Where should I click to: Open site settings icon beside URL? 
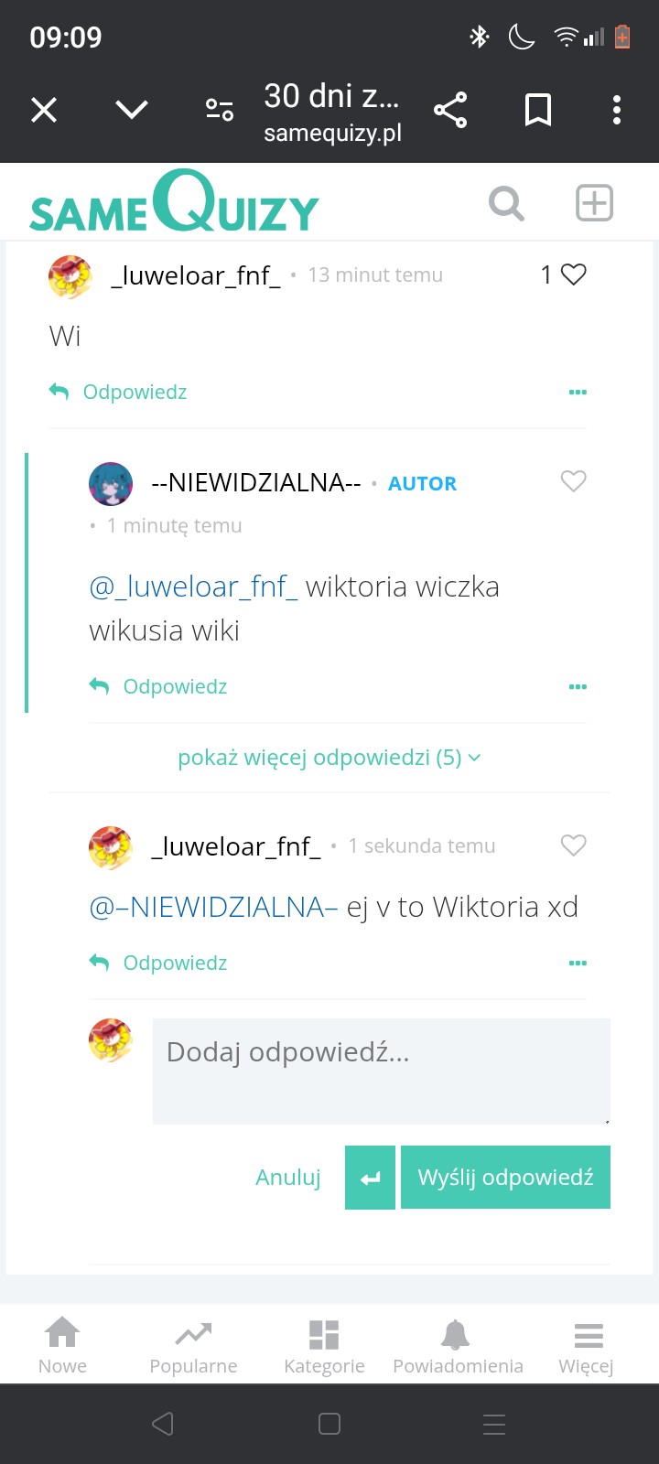(x=220, y=110)
